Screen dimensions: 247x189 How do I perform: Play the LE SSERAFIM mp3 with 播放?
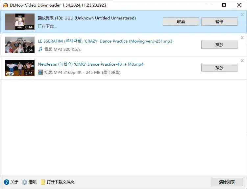click(219, 45)
